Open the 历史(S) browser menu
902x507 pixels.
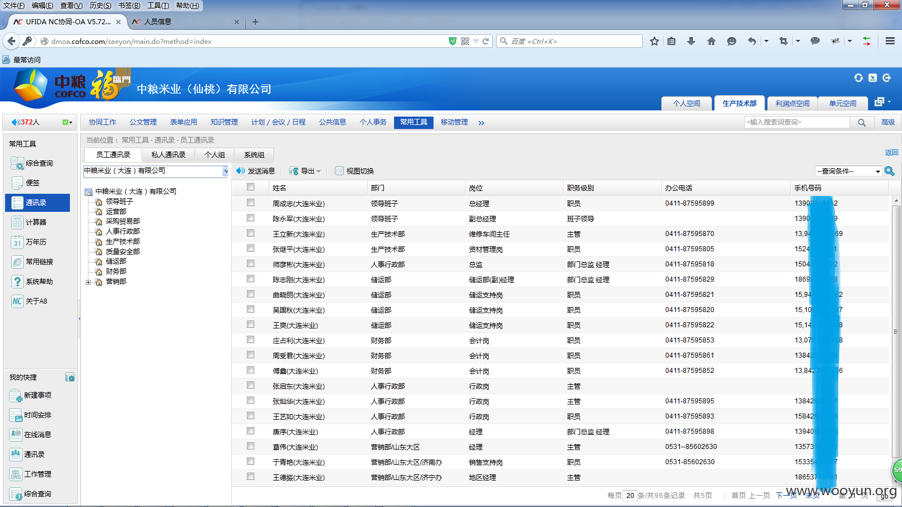pyautogui.click(x=100, y=5)
